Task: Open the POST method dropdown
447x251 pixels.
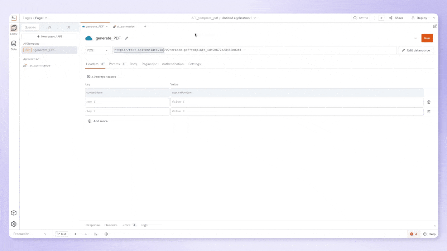Action: tap(97, 50)
